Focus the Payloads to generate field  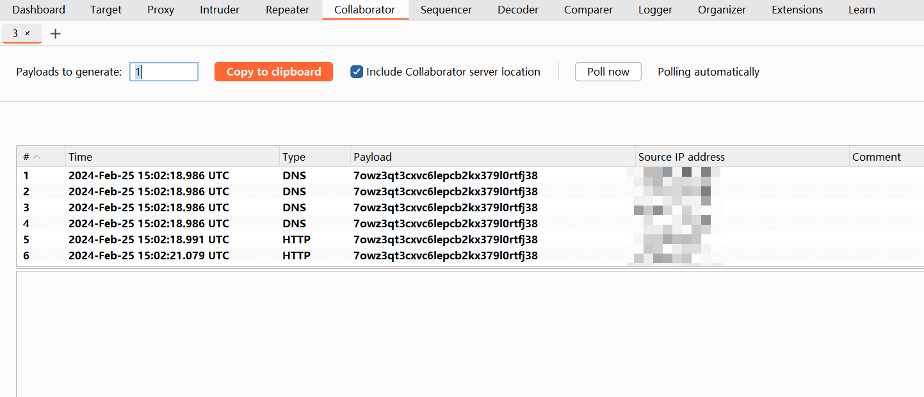pyautogui.click(x=164, y=72)
